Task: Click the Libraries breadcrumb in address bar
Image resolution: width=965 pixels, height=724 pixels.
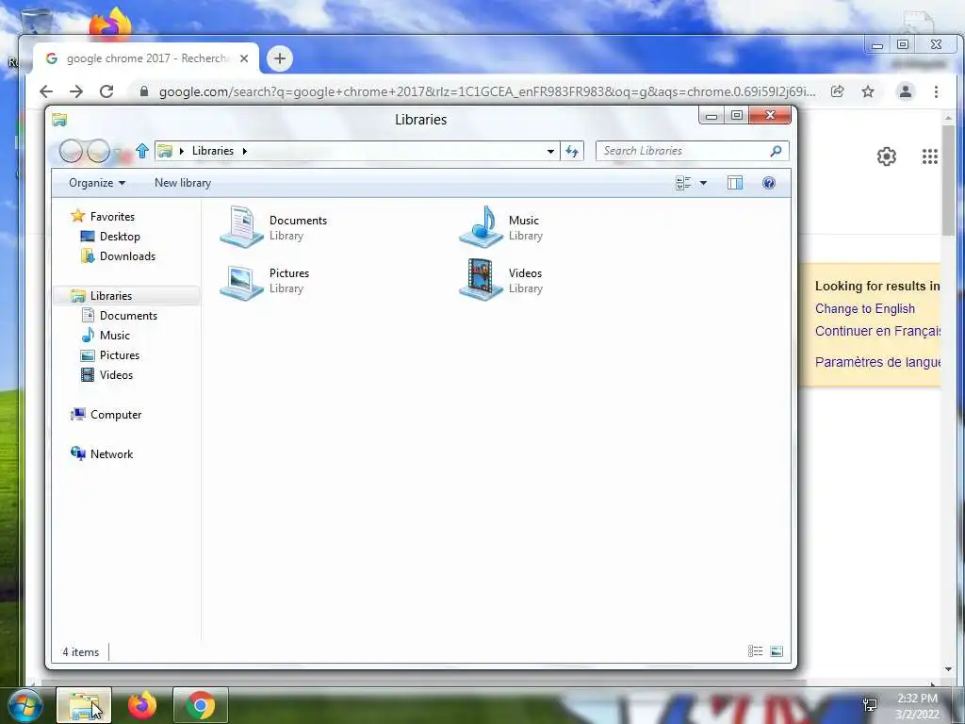Action: click(x=212, y=151)
